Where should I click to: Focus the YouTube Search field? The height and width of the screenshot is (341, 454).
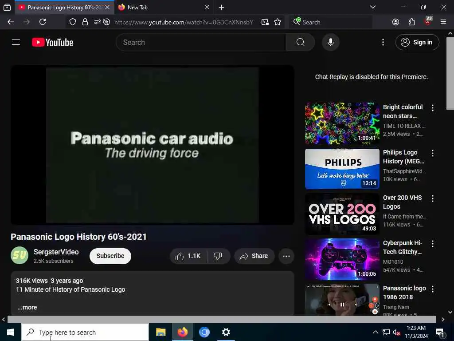[201, 42]
